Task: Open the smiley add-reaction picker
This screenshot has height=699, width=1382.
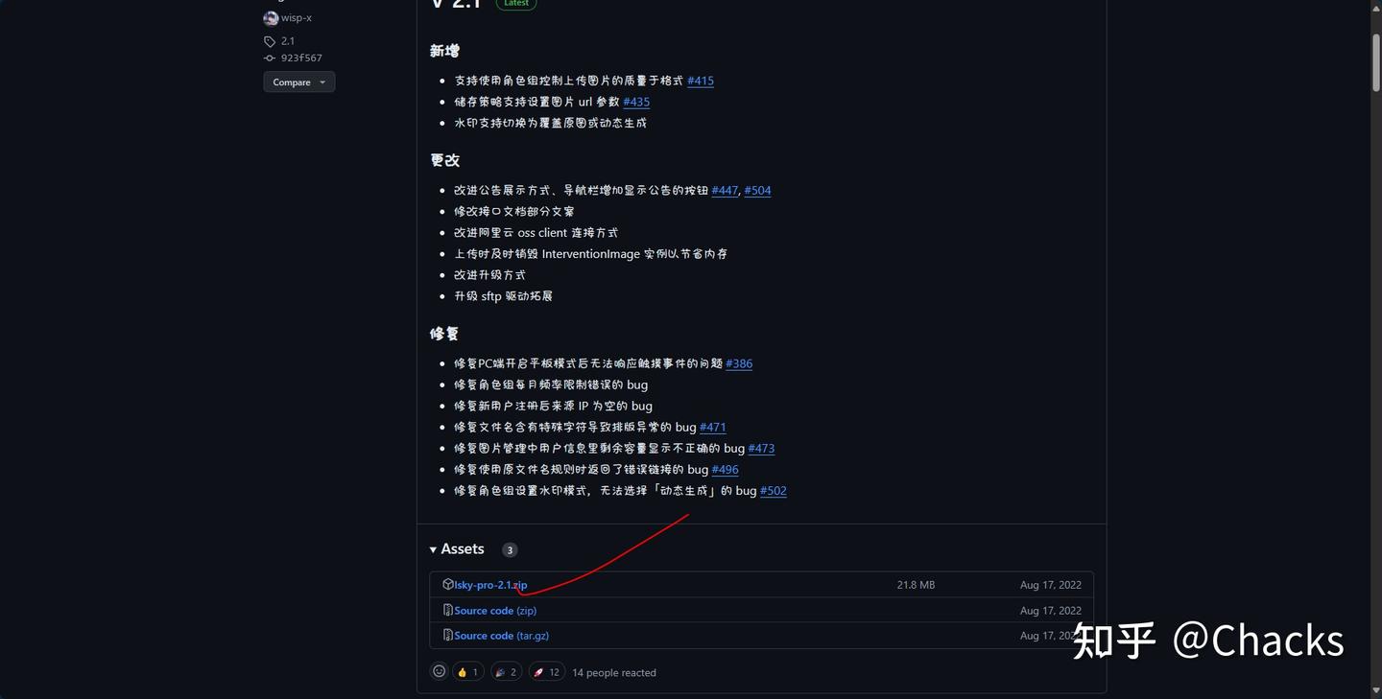Action: click(x=440, y=672)
